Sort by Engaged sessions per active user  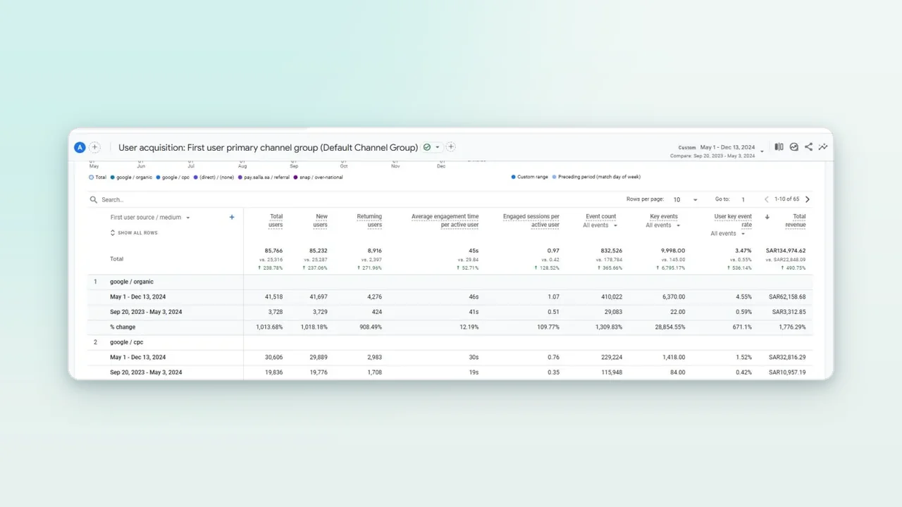pos(531,221)
